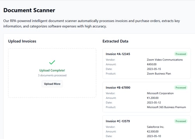Image resolution: width=195 pixels, height=139 pixels.
Task: Click the Extracted Data section heading
Action: (116, 41)
